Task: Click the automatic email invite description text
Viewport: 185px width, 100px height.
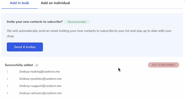Action: (89, 33)
